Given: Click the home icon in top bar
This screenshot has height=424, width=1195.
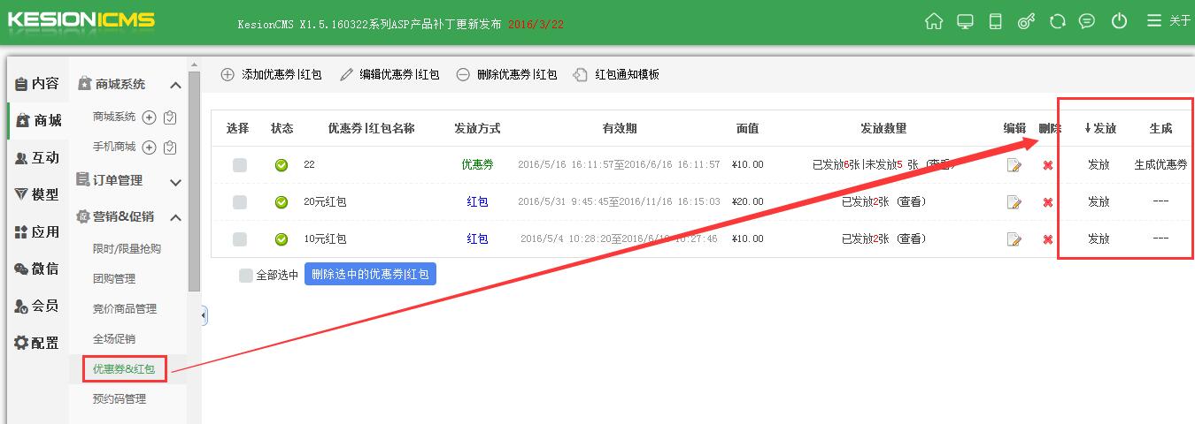Looking at the screenshot, I should coord(934,21).
